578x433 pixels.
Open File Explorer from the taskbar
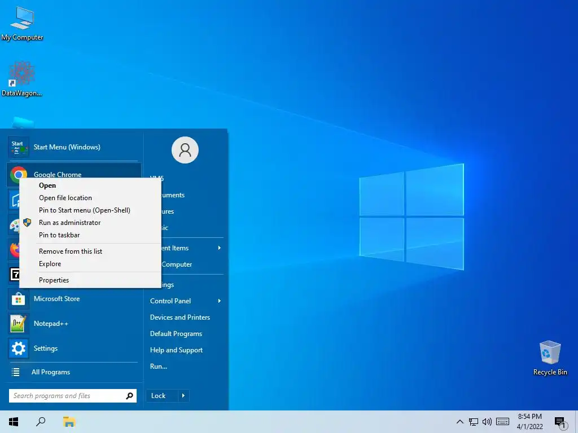(69, 422)
